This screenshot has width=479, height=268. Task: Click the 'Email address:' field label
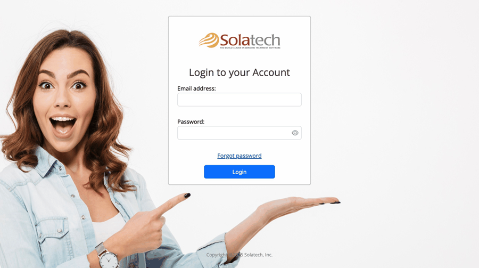click(x=196, y=88)
